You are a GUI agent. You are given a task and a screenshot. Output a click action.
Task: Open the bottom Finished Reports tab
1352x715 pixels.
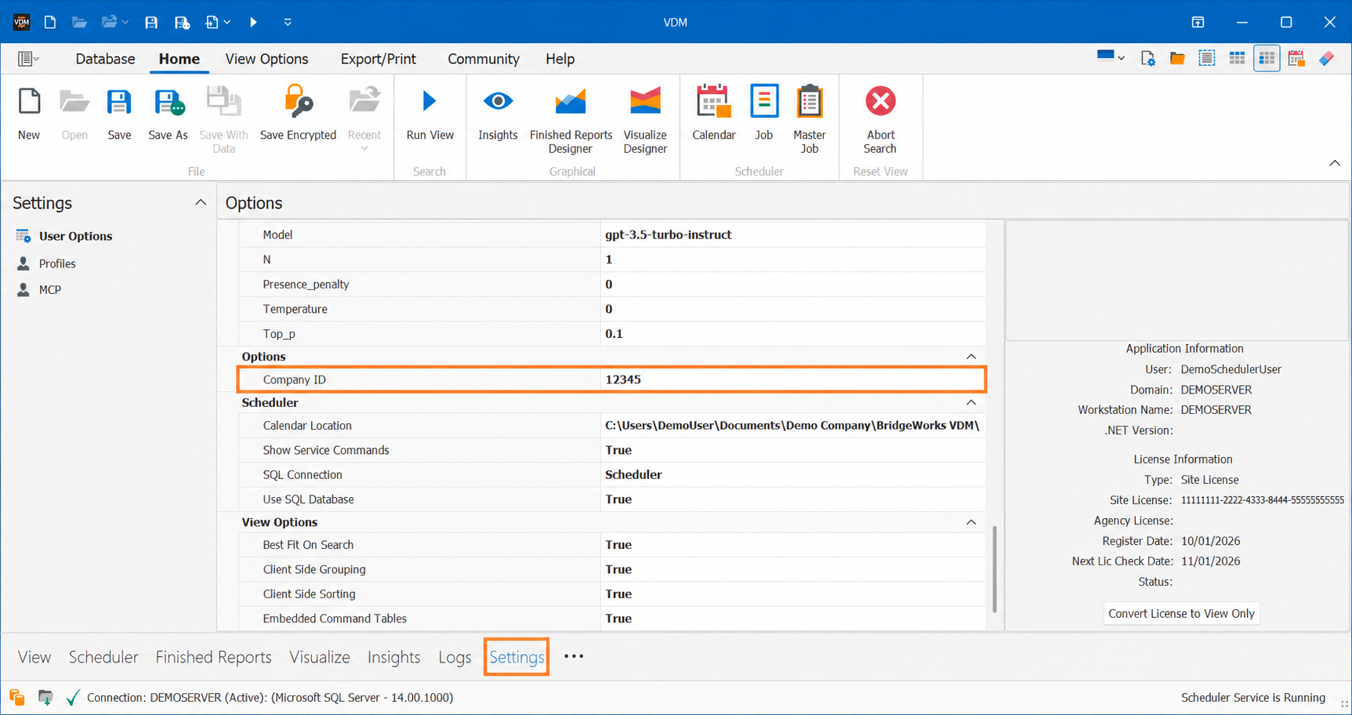[213, 657]
